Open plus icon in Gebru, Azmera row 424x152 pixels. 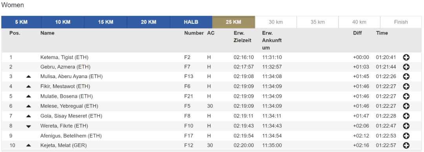click(x=406, y=67)
